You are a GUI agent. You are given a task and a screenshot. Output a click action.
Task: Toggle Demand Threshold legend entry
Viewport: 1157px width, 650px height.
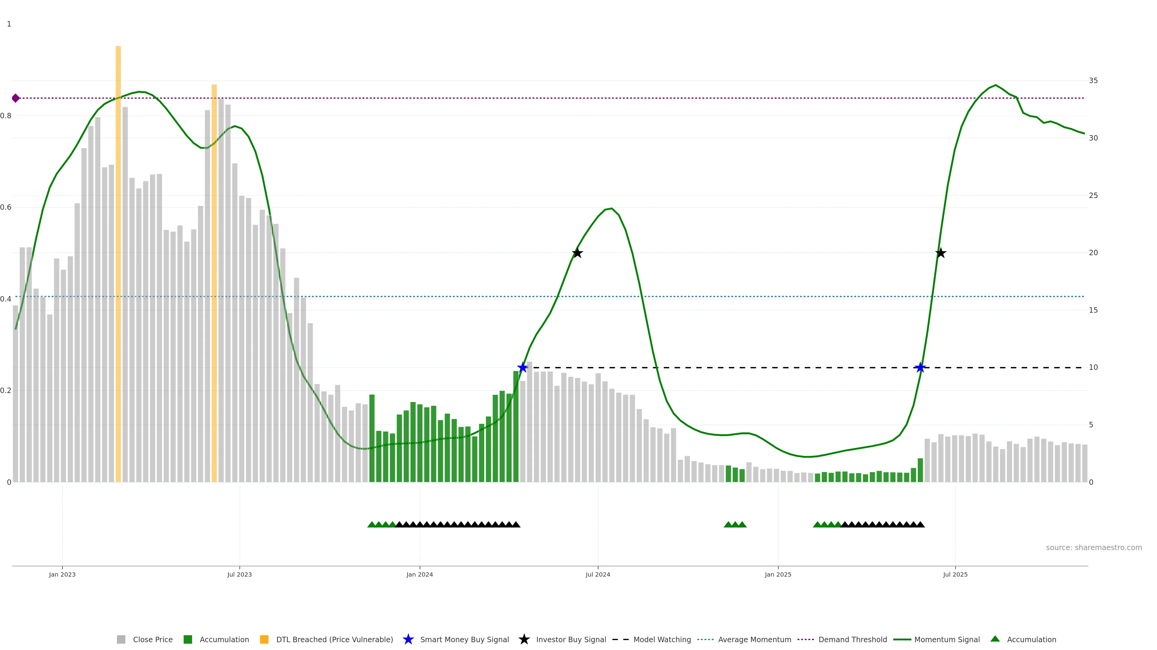pos(852,640)
